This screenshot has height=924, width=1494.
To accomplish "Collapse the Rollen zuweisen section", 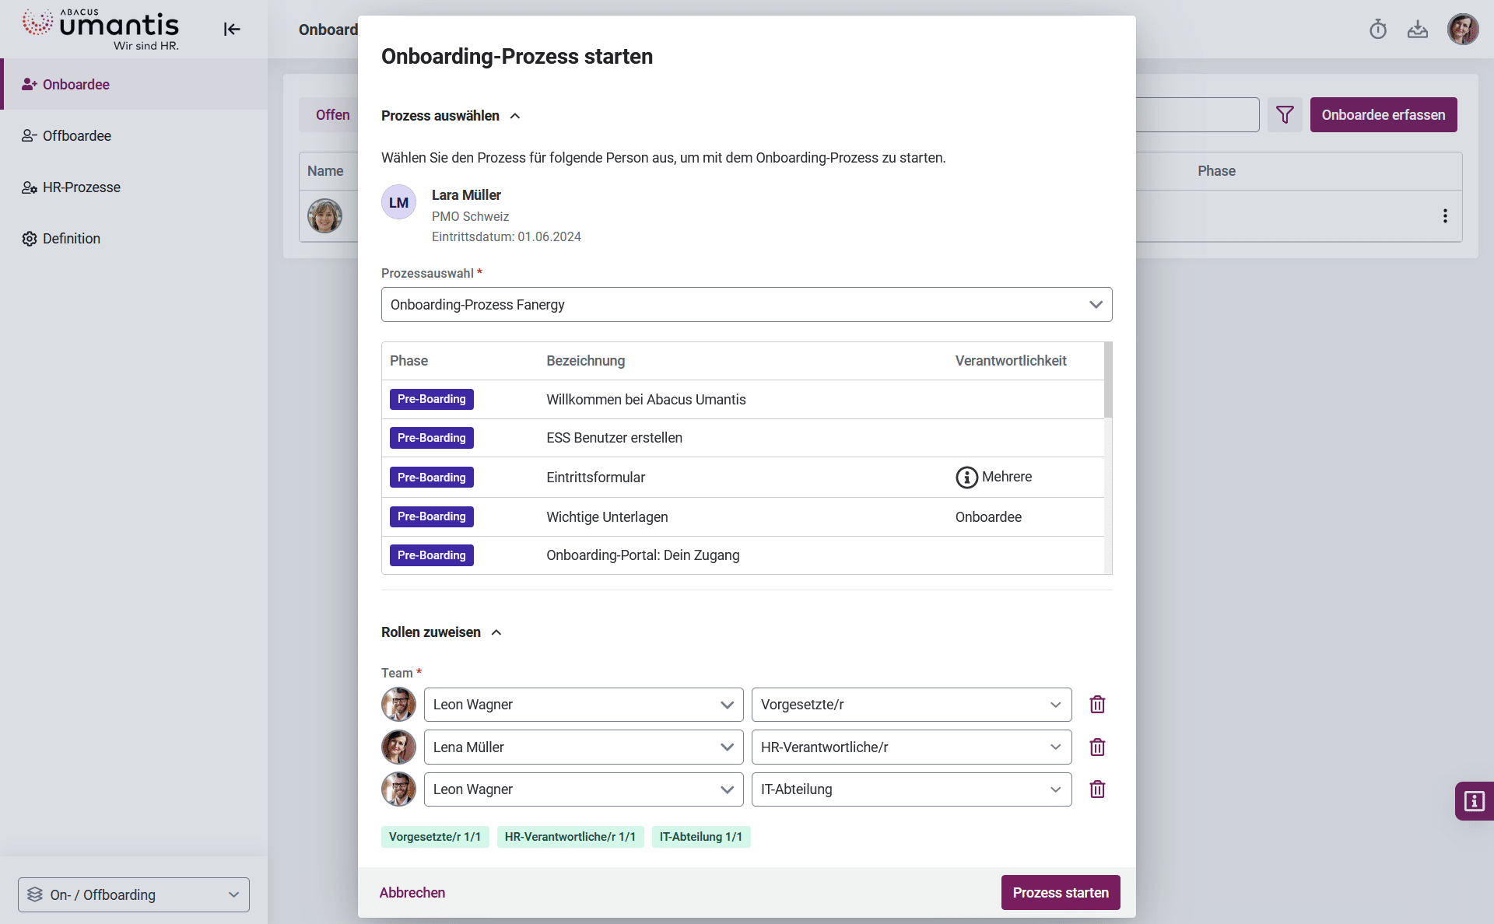I will point(496,632).
